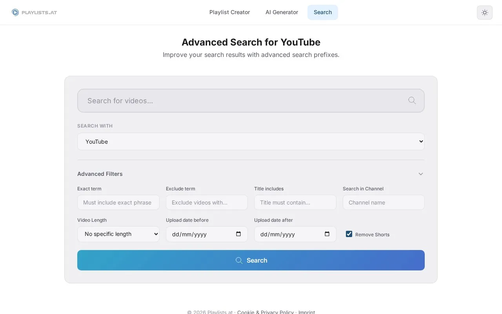Select the Search tab in navigation
Screen dimensions: 502x314
click(323, 12)
